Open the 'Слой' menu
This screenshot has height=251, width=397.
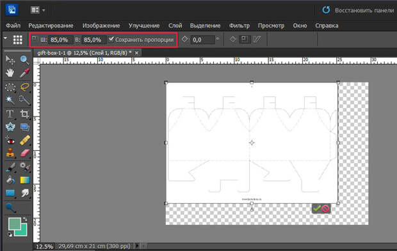coord(175,26)
